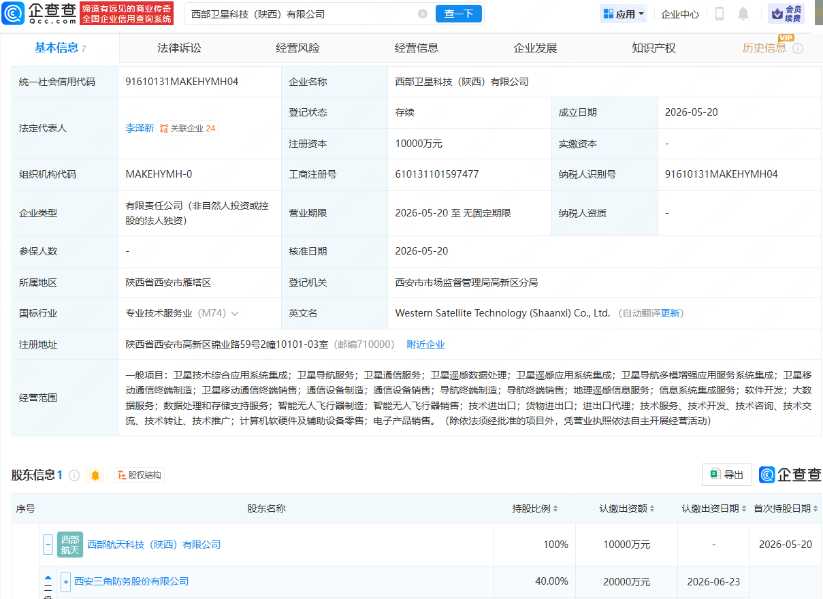Screen dimensions: 823x599
Task: Click info icon beside 历史信息
Action: pyautogui.click(x=798, y=48)
